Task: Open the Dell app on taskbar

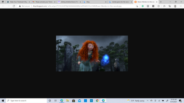Action: (91, 100)
